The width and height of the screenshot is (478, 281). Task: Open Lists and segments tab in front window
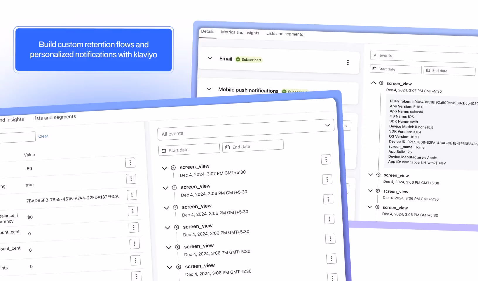click(54, 117)
